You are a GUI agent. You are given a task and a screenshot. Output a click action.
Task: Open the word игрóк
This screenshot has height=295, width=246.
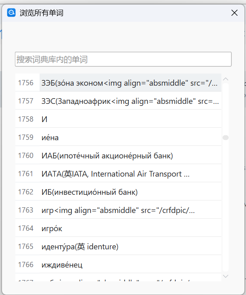(130, 228)
